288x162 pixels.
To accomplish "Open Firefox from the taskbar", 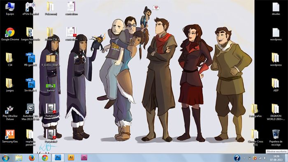I will tap(32, 157).
